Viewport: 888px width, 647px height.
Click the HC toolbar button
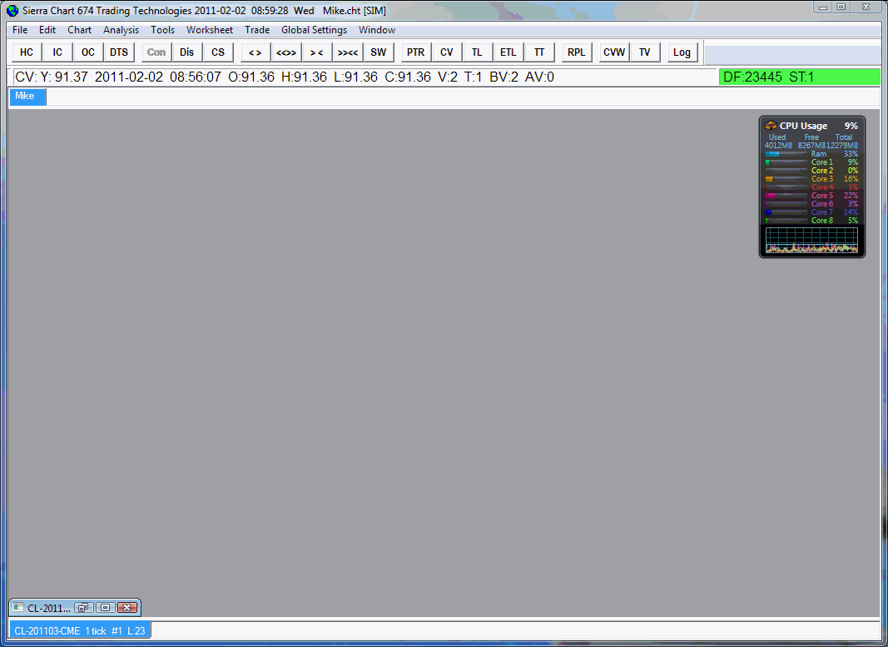pos(27,52)
